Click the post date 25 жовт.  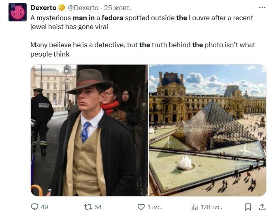[x=117, y=8]
